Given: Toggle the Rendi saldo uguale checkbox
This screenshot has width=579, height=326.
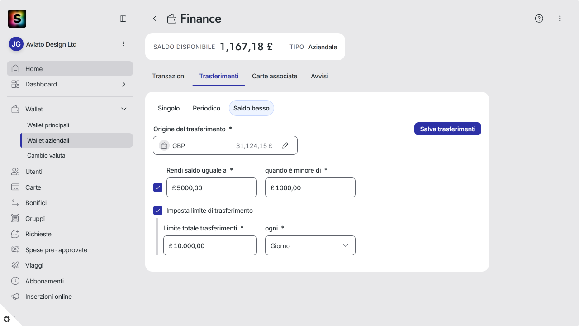Looking at the screenshot, I should [x=158, y=187].
